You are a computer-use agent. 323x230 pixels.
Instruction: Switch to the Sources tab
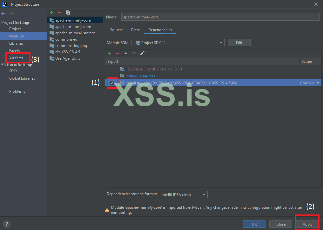(117, 30)
